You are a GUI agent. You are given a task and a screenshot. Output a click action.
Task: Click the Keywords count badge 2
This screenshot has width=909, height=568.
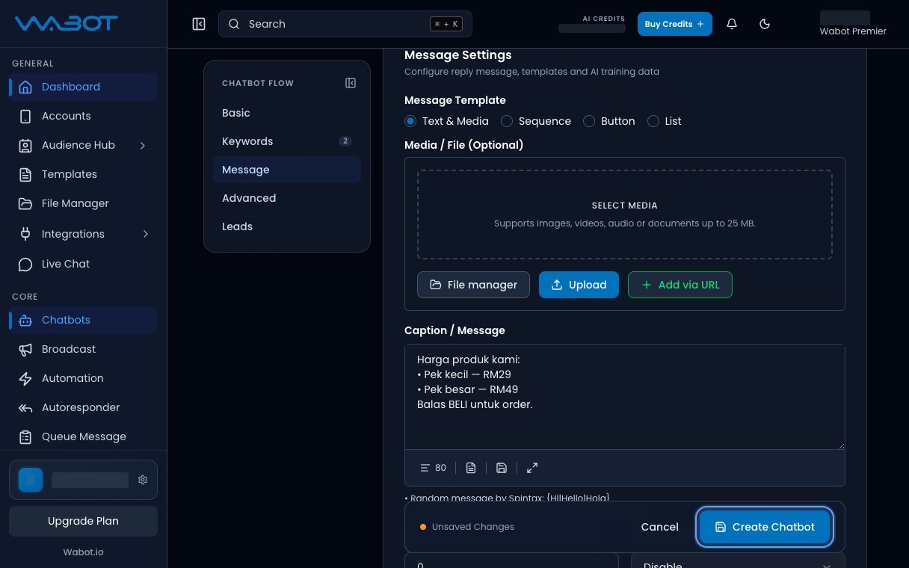coord(345,141)
